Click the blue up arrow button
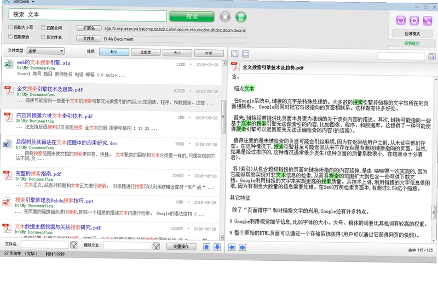This screenshot has width=438, height=297. tap(206, 247)
